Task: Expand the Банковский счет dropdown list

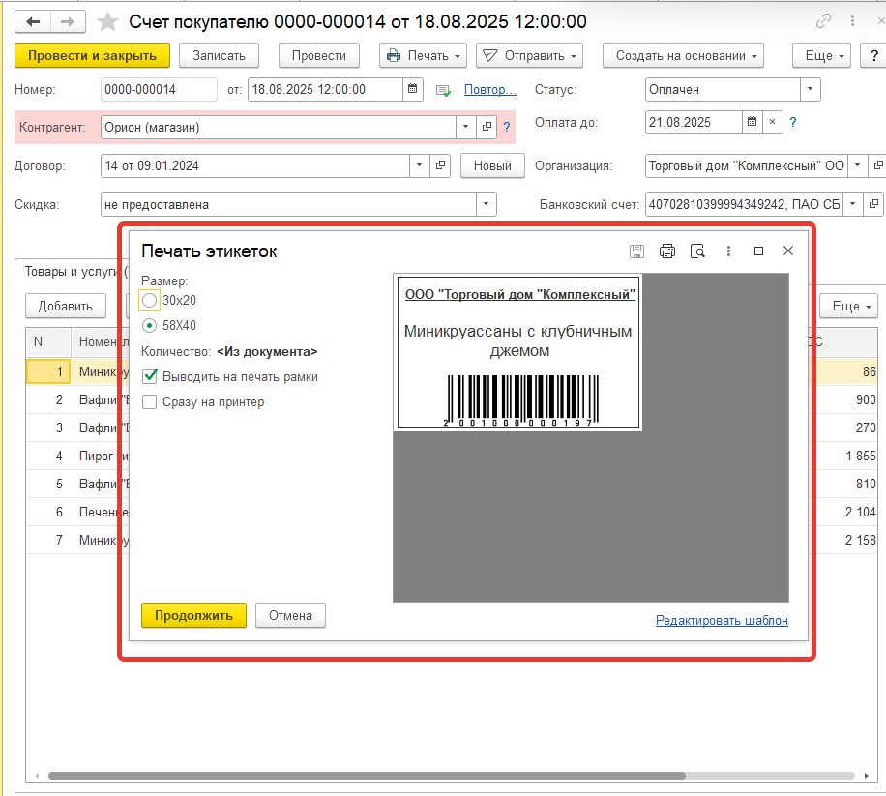Action: 853,204
